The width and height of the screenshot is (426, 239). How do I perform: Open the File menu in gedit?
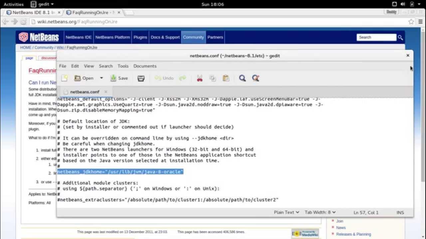[63, 66]
